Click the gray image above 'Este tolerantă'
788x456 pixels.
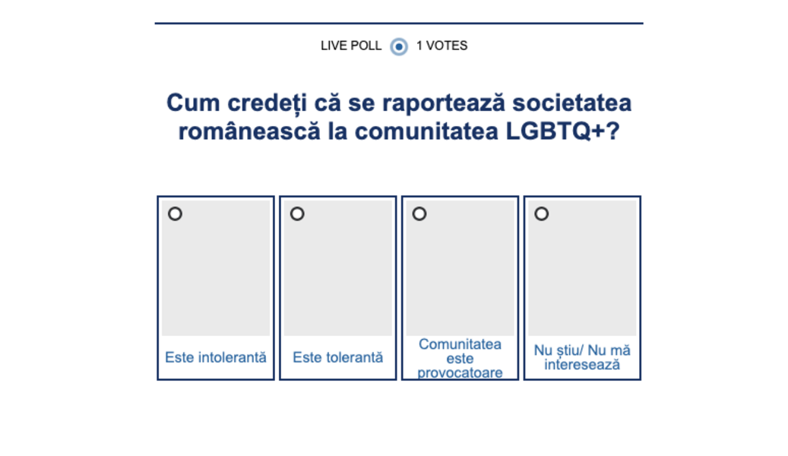tap(338, 274)
